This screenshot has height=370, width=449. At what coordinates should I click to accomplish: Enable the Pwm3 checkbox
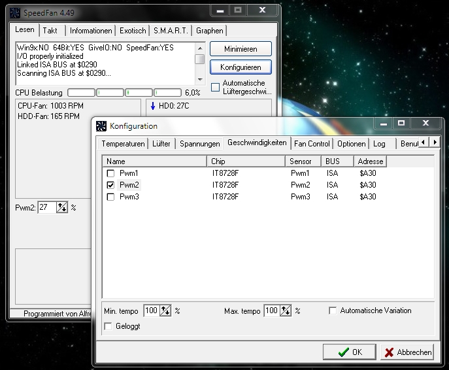(x=110, y=197)
